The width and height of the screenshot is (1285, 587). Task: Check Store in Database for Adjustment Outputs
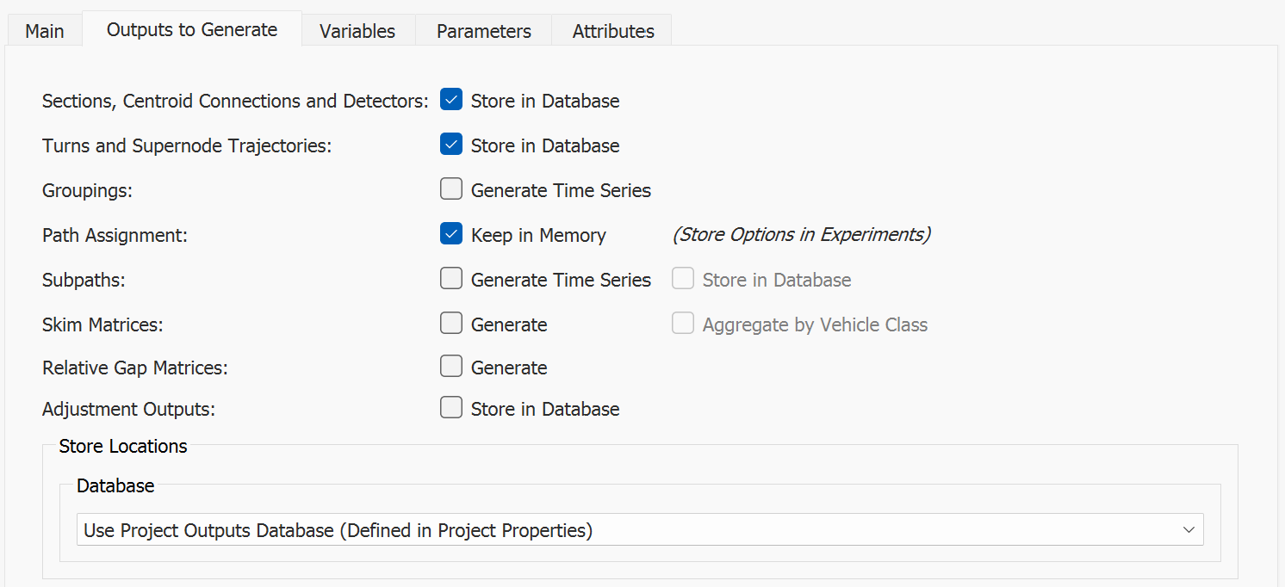click(x=451, y=408)
